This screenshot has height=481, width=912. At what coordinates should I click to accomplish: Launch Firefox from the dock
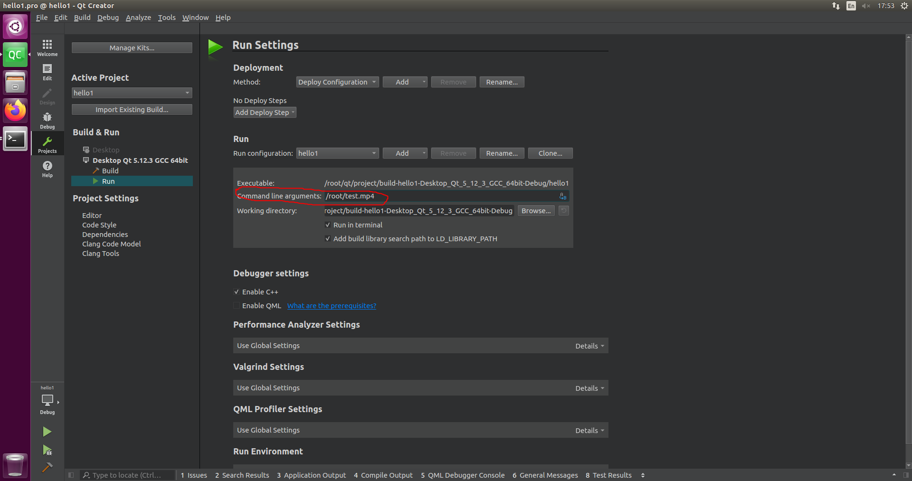[x=15, y=111]
